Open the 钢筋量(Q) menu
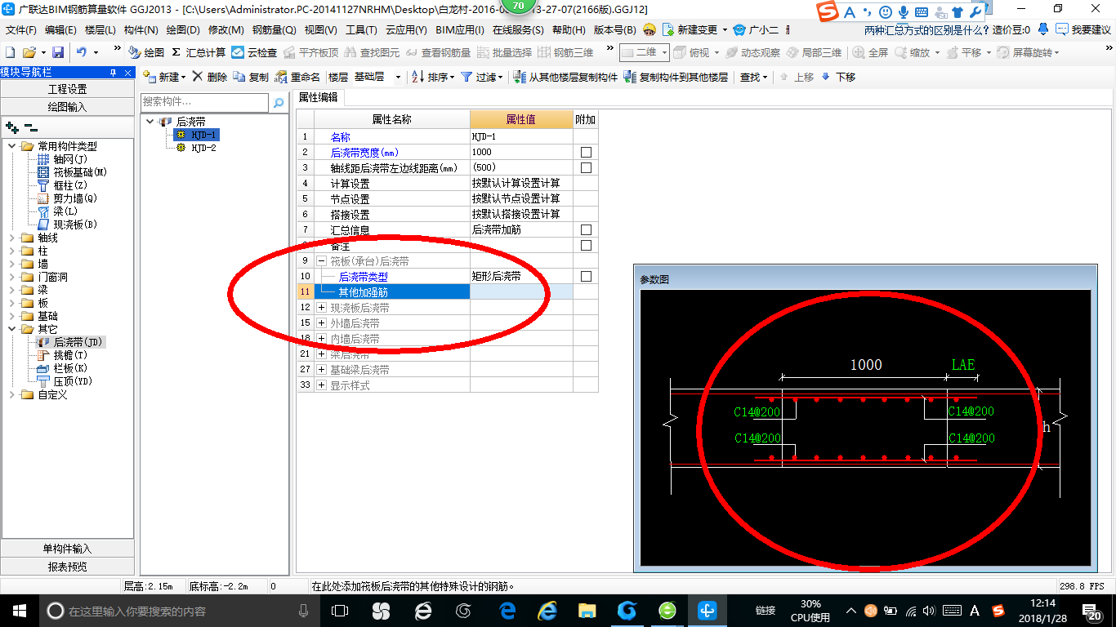 tap(274, 29)
